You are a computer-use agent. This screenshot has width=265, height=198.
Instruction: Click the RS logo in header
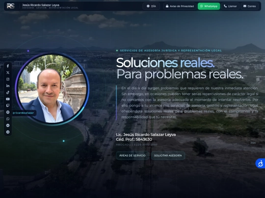(11, 6)
